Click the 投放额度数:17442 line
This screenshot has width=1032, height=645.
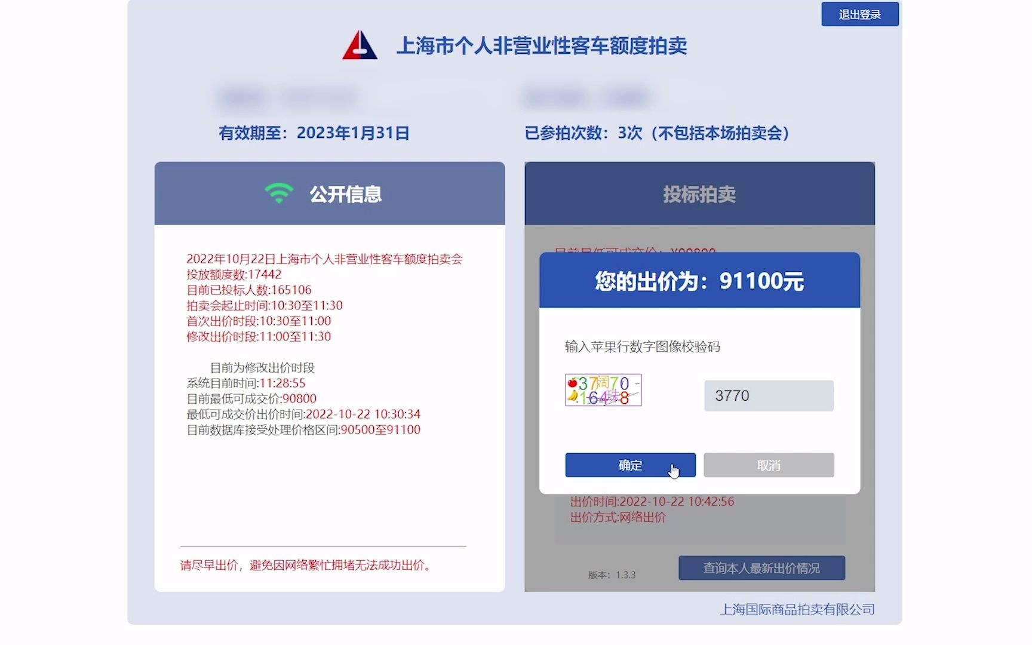[x=234, y=275]
